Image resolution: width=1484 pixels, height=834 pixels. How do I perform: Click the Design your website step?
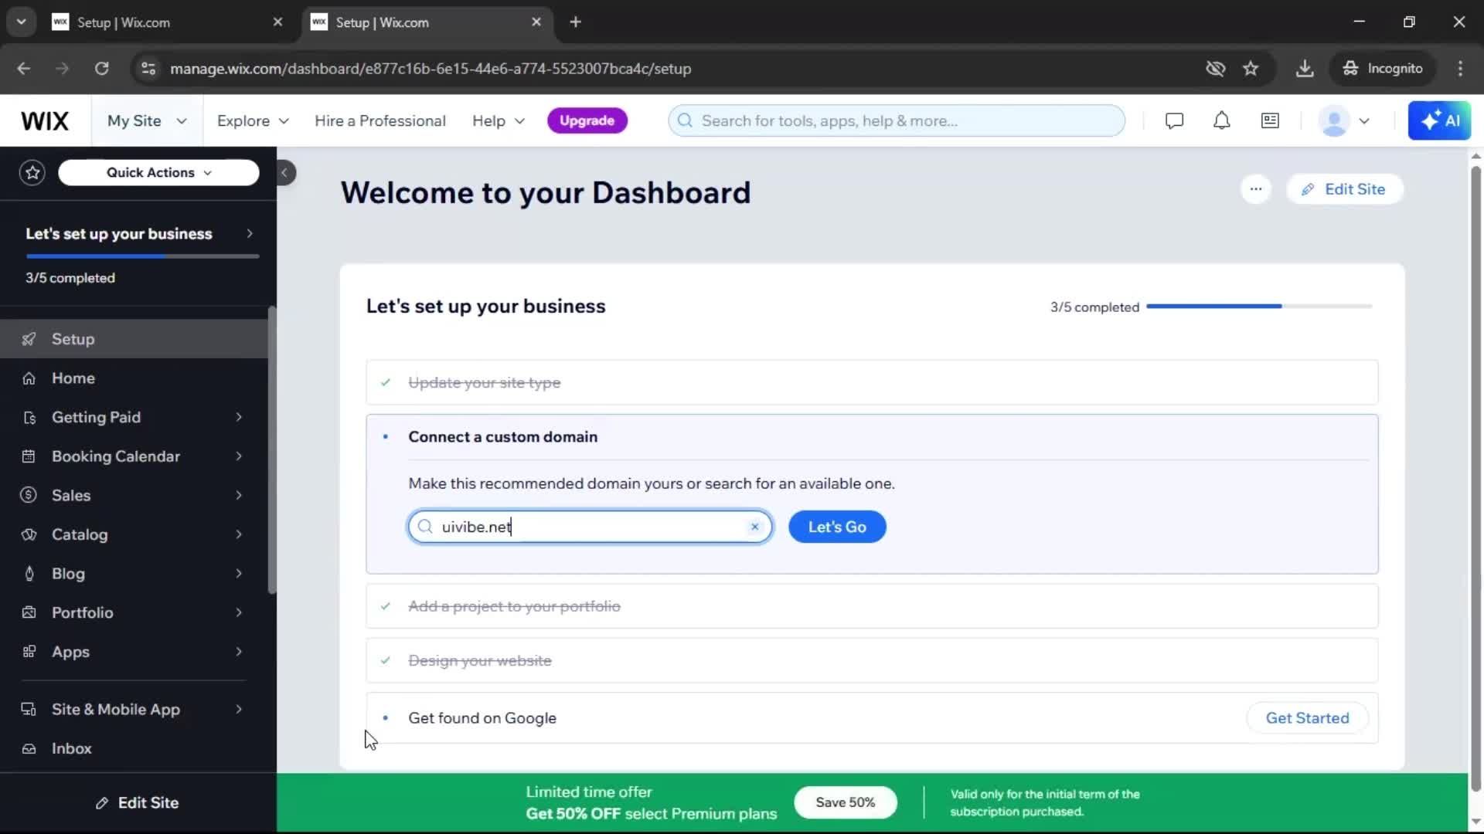click(x=872, y=660)
